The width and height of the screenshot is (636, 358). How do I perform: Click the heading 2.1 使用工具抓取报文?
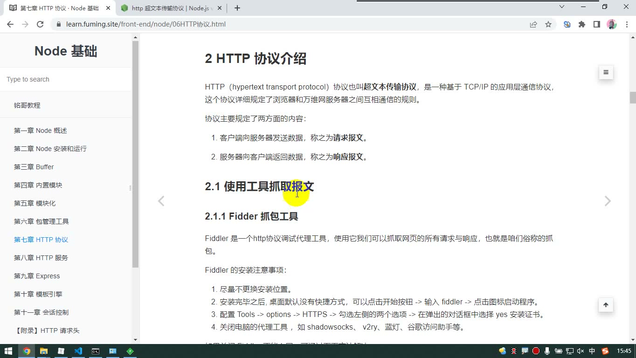pos(259,186)
